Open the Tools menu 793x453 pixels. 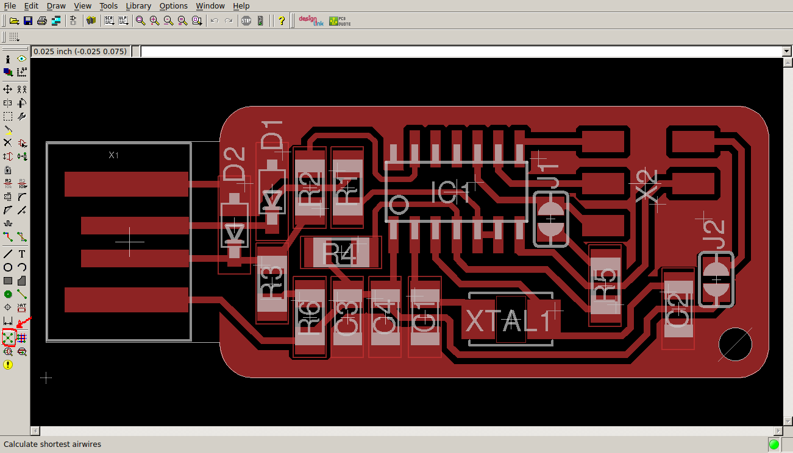(x=108, y=6)
